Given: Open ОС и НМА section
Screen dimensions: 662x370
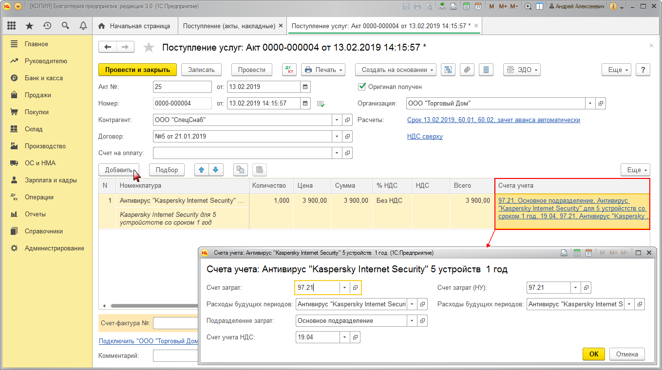Looking at the screenshot, I should coord(46,163).
